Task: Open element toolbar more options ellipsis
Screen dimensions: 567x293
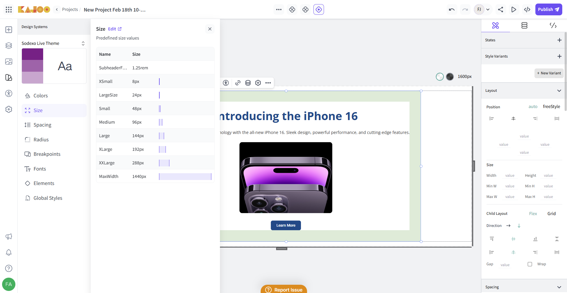Action: coord(268,83)
